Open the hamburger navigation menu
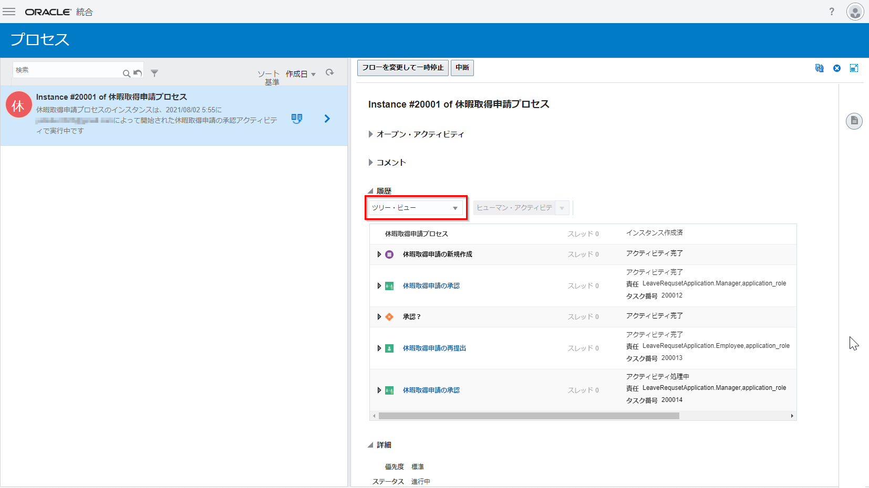Screen dimensions: 869x488 9,12
